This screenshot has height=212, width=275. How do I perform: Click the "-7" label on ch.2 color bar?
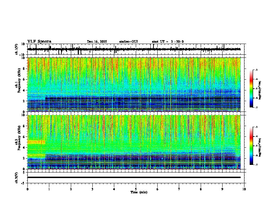256,165
